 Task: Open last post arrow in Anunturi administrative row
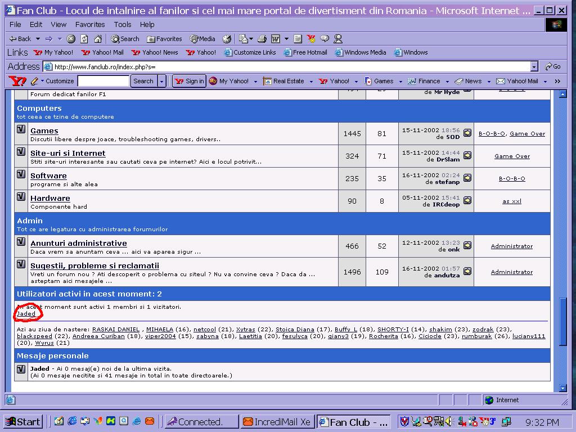click(x=467, y=245)
